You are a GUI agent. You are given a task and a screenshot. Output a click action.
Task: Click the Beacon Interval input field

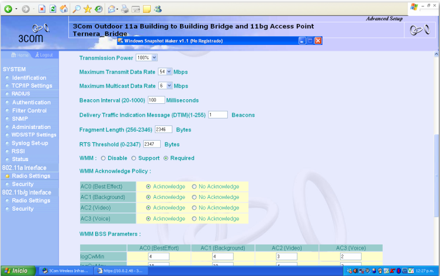click(156, 100)
